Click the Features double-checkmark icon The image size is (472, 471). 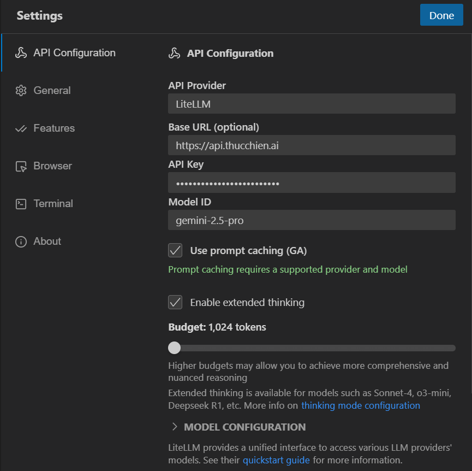tap(21, 128)
